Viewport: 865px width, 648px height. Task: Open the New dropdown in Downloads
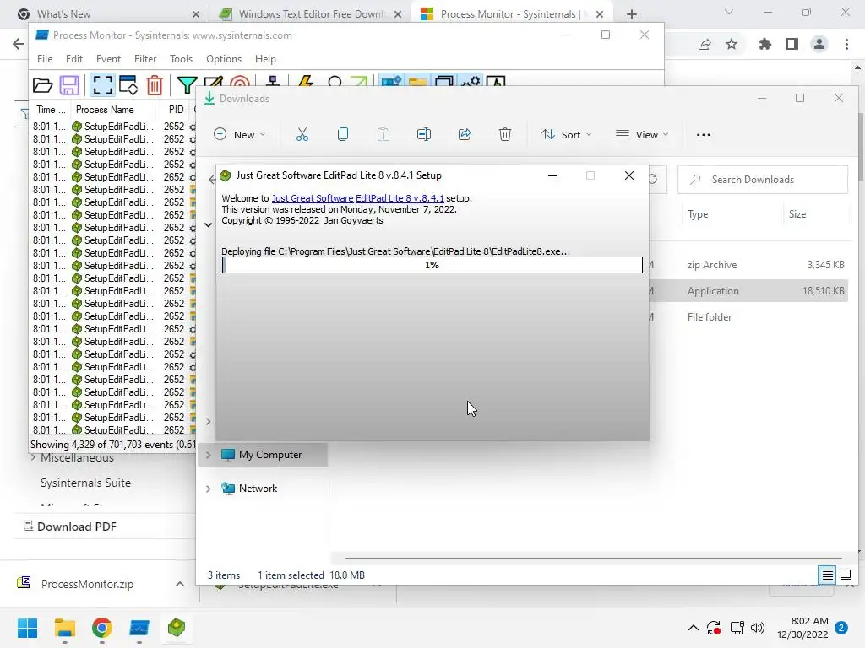(x=239, y=134)
